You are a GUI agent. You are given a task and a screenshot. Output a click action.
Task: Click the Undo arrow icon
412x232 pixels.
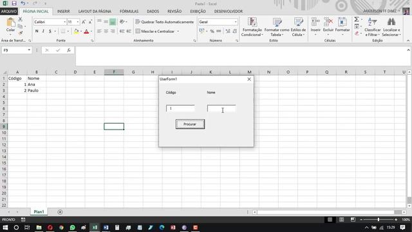[x=23, y=3]
